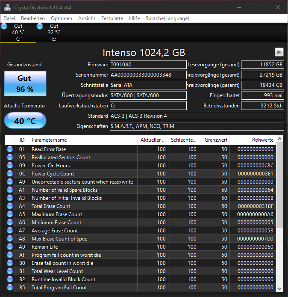Click the next disk arrow button
Image resolution: width=288 pixels, height=297 pixels.
pos(279,52)
